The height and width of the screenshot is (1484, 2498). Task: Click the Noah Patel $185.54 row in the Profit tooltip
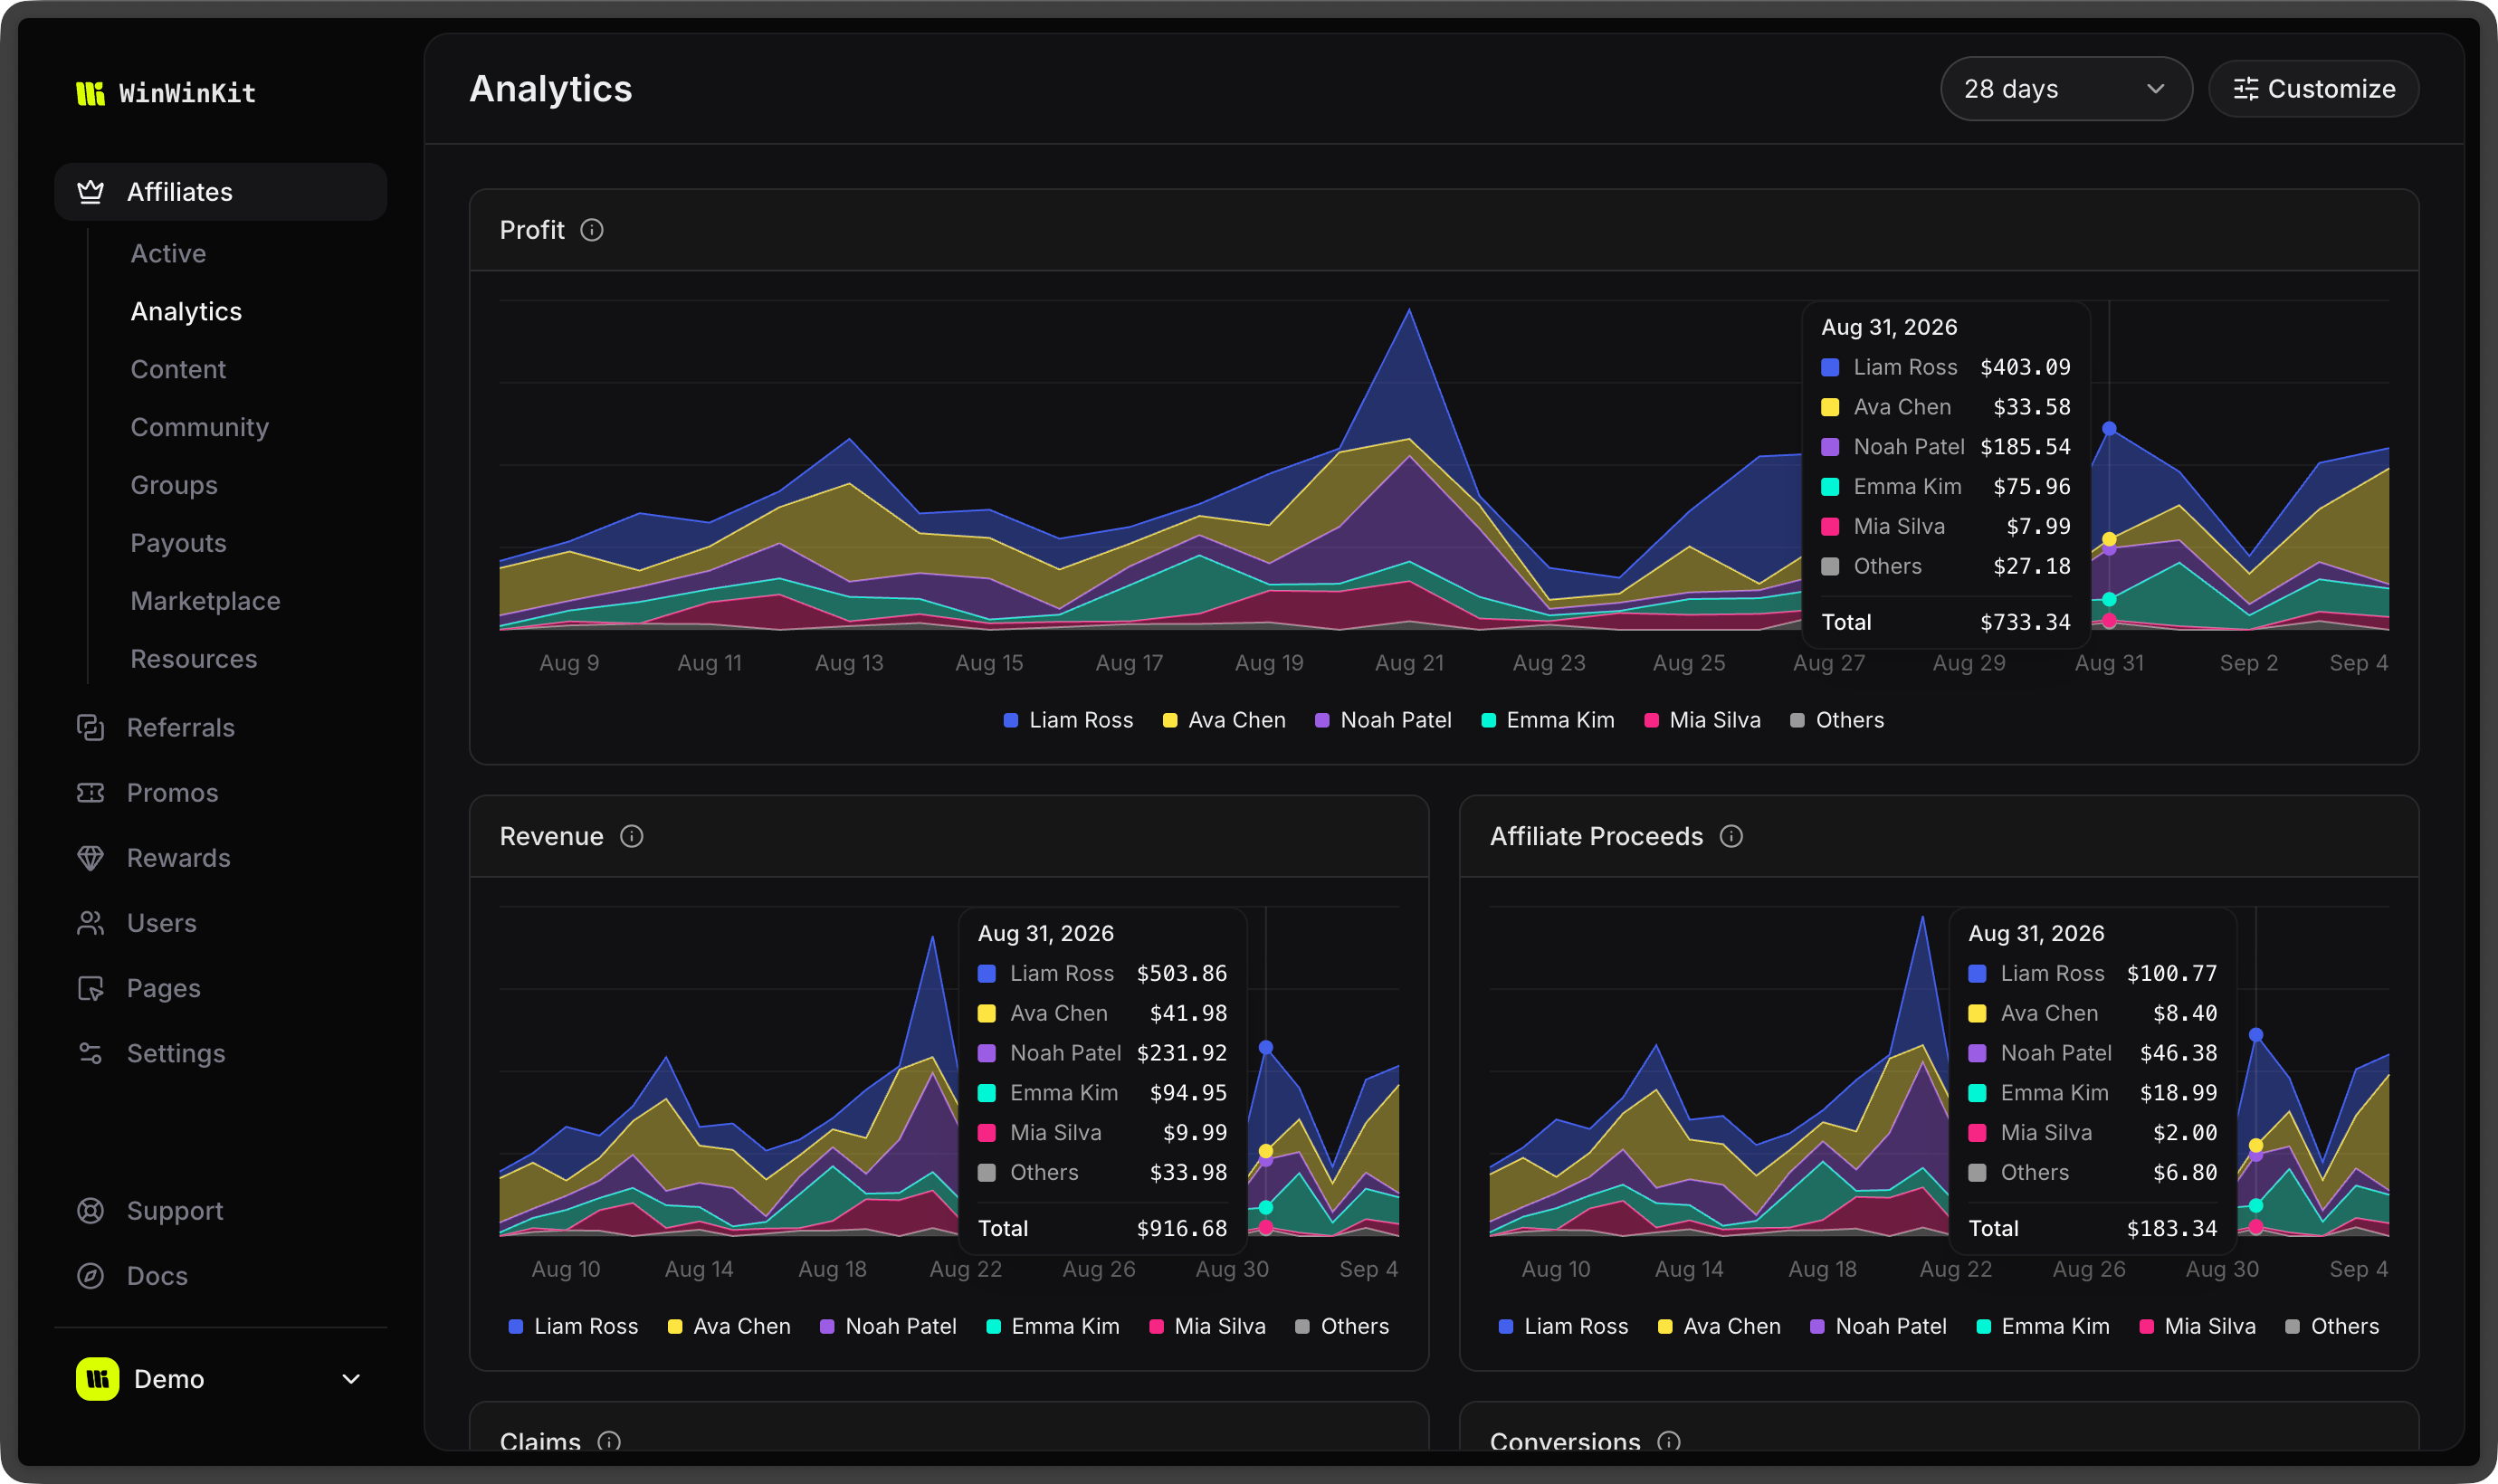pos(1946,447)
